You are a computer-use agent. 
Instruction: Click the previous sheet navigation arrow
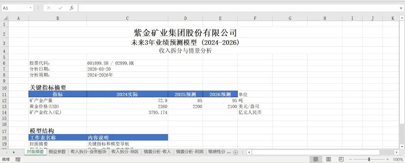[x=6, y=152]
